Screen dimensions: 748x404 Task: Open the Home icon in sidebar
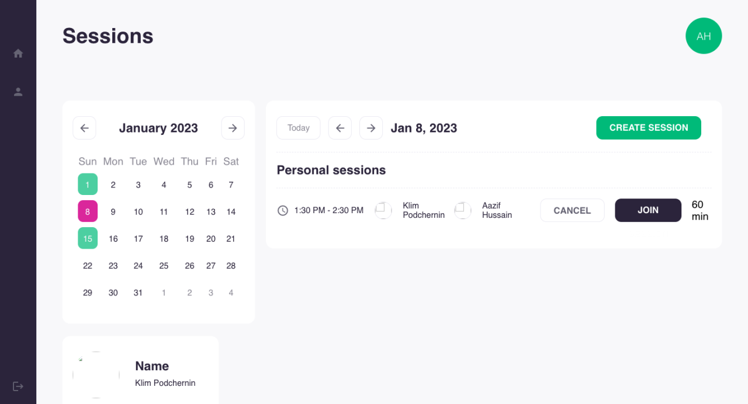coord(18,54)
